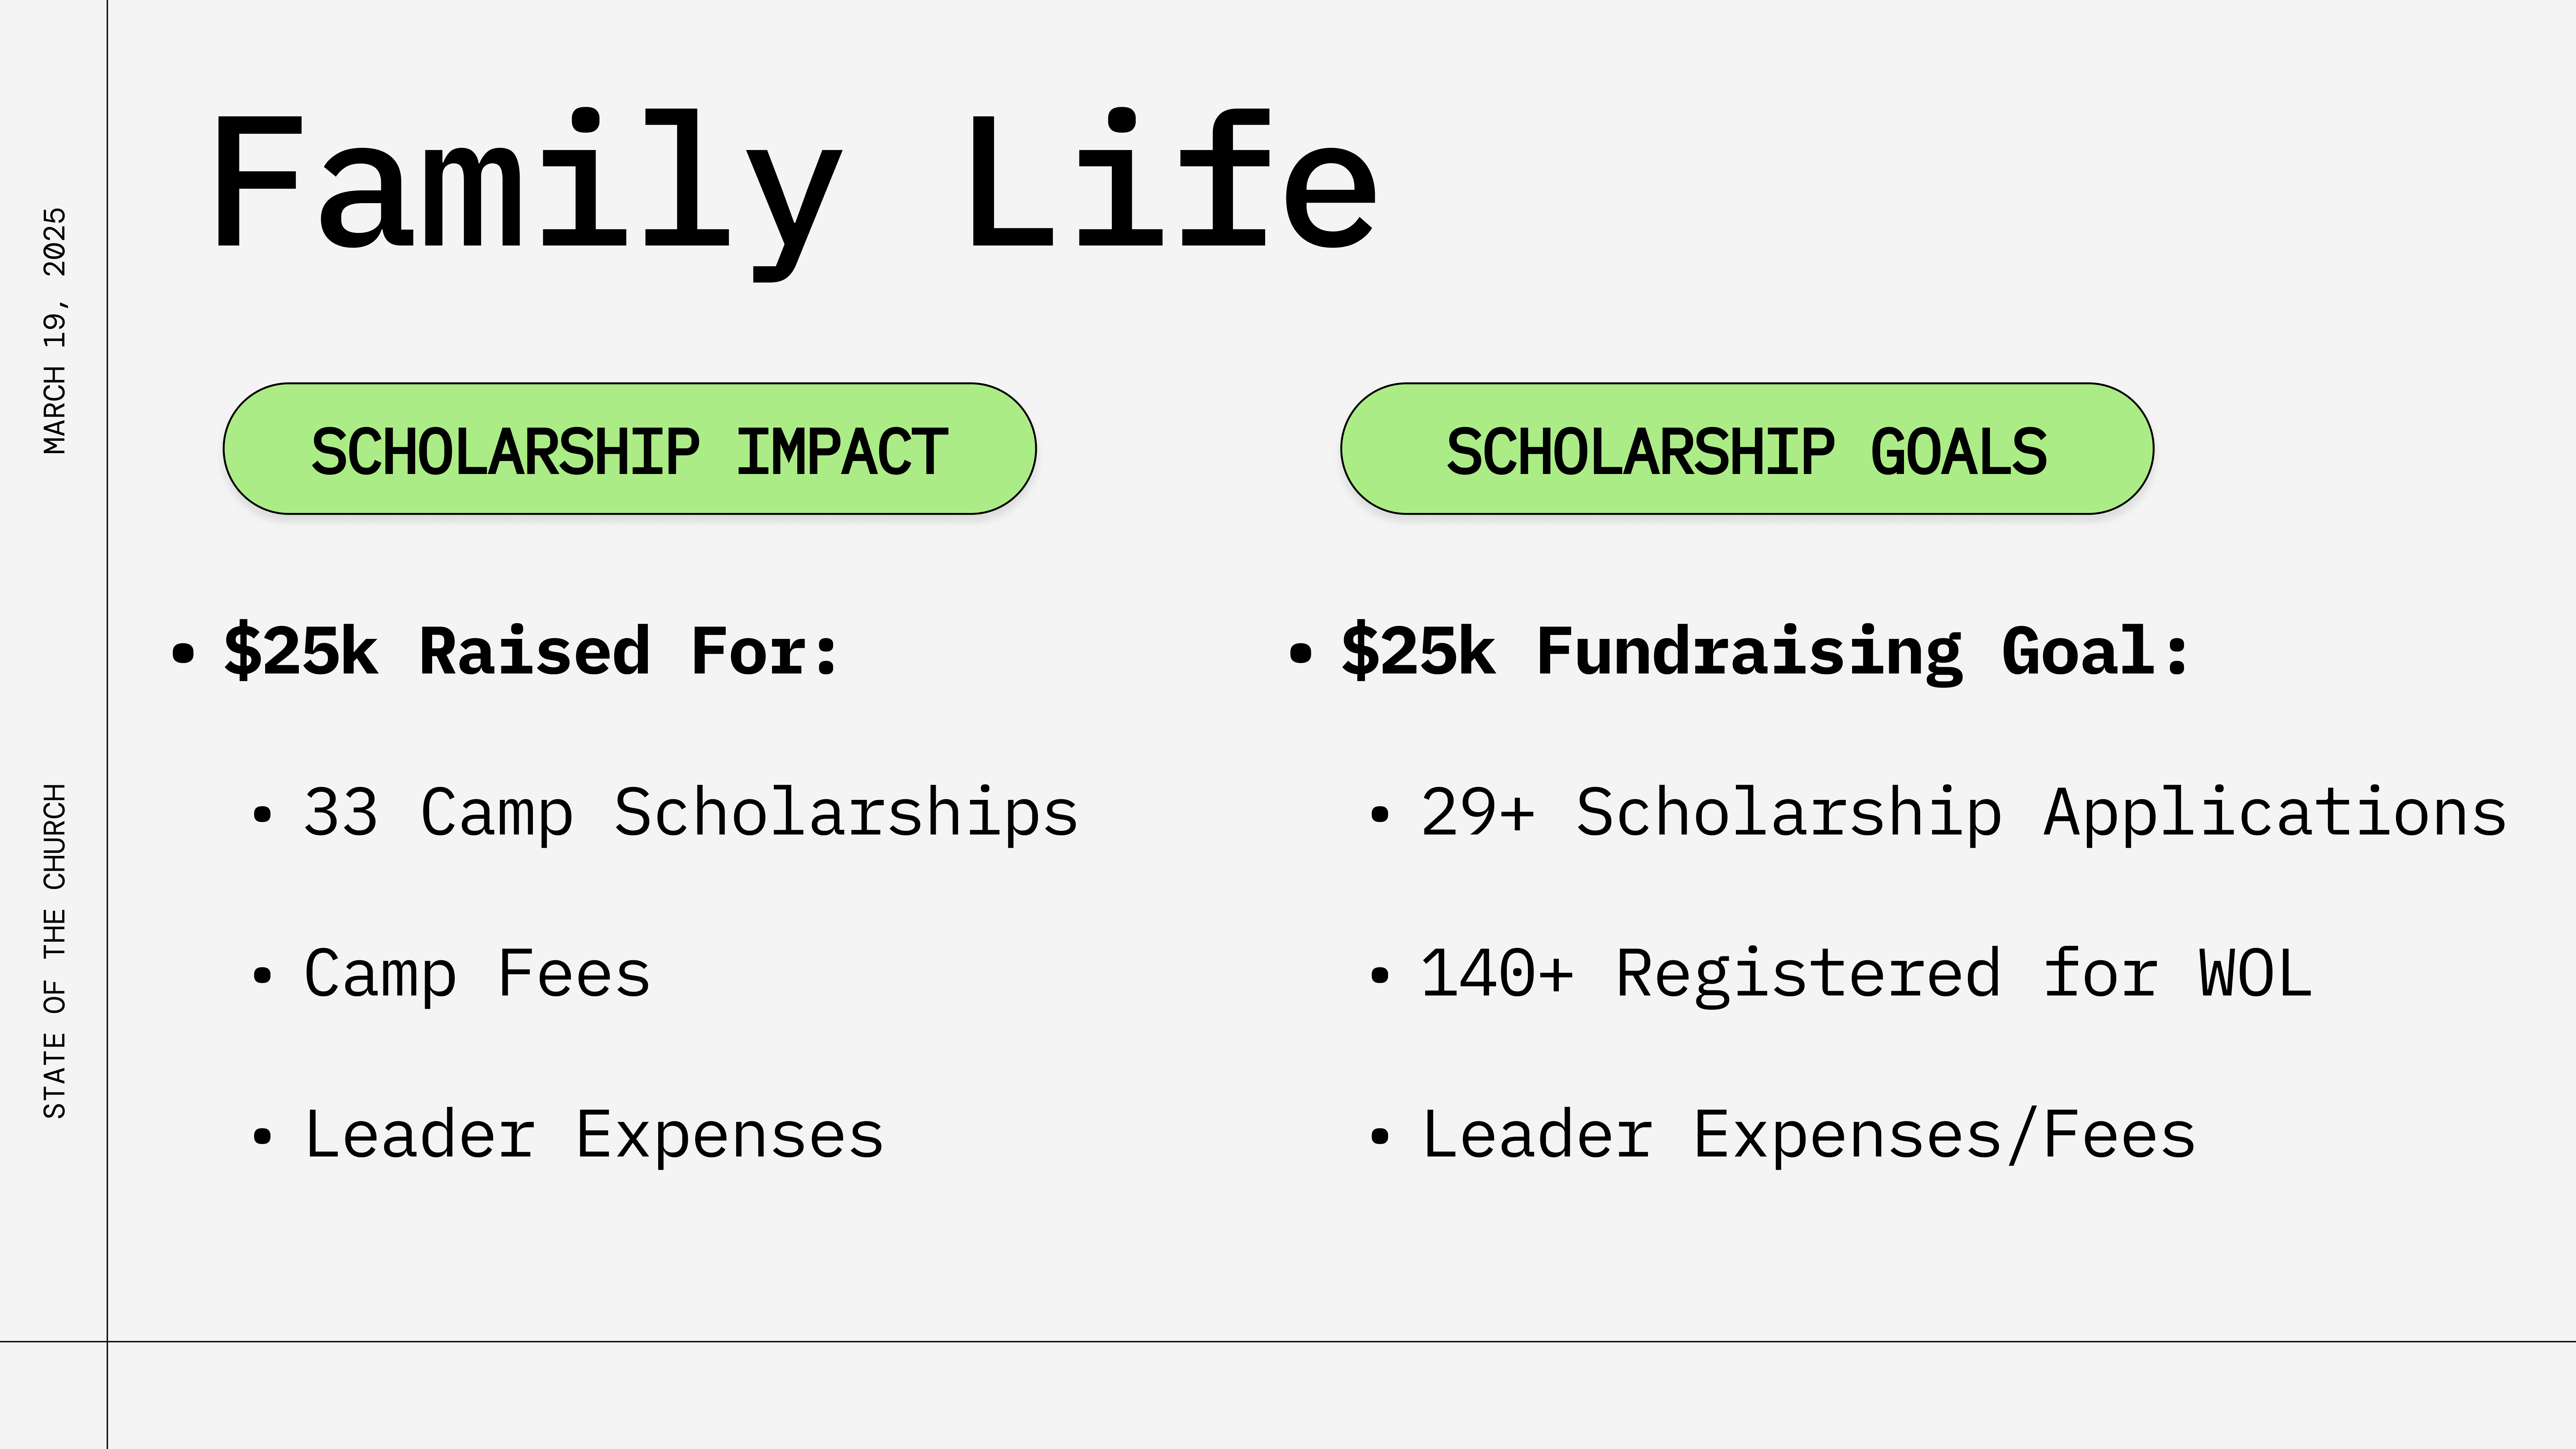Viewport: 2576px width, 1449px height.
Task: Select the Camp Fees bullet text
Action: (477, 974)
